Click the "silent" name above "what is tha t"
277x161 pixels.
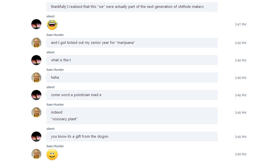click(50, 52)
